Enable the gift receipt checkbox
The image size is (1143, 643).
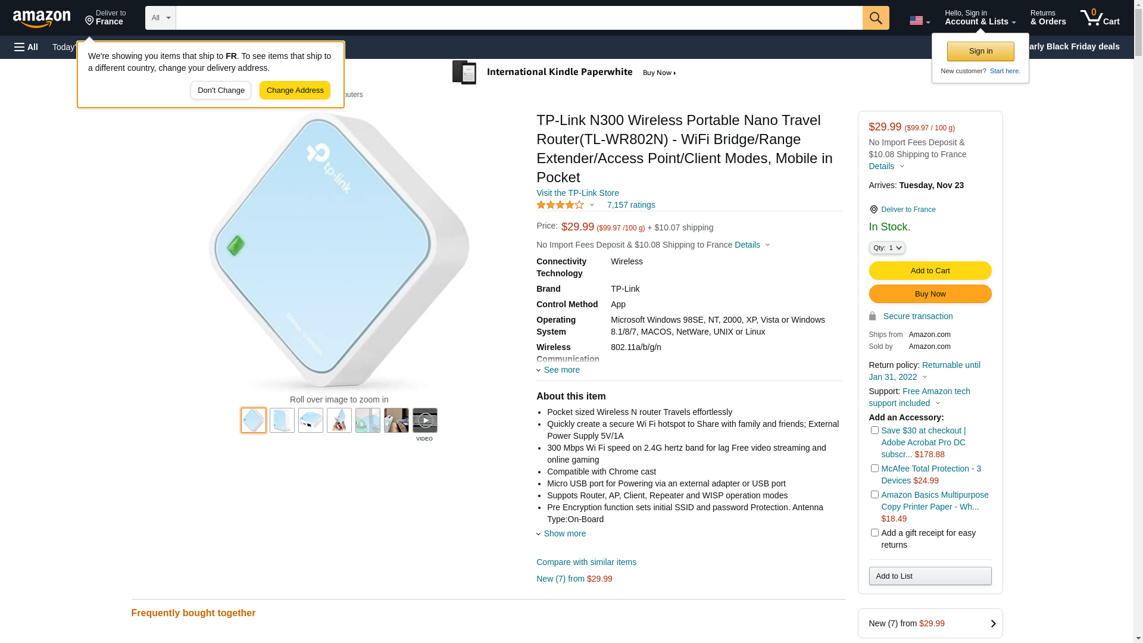[875, 533]
